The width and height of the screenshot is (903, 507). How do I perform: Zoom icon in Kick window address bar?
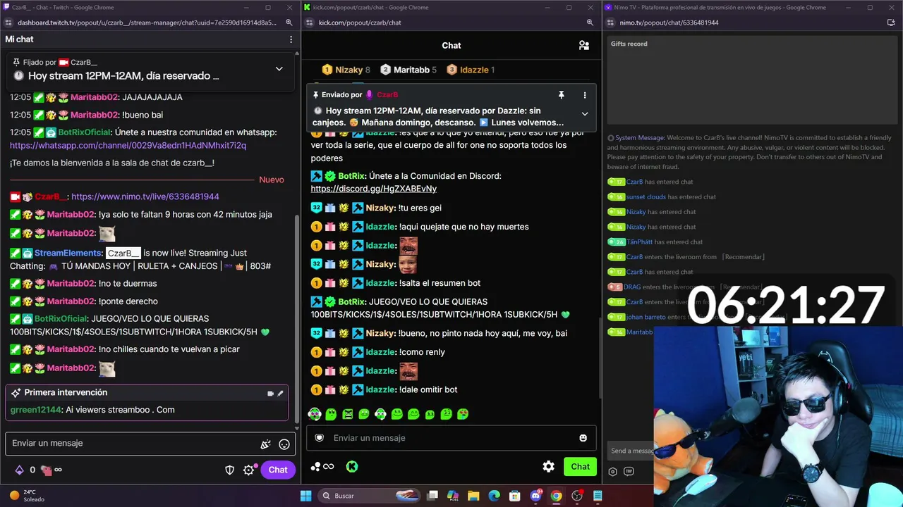point(590,23)
